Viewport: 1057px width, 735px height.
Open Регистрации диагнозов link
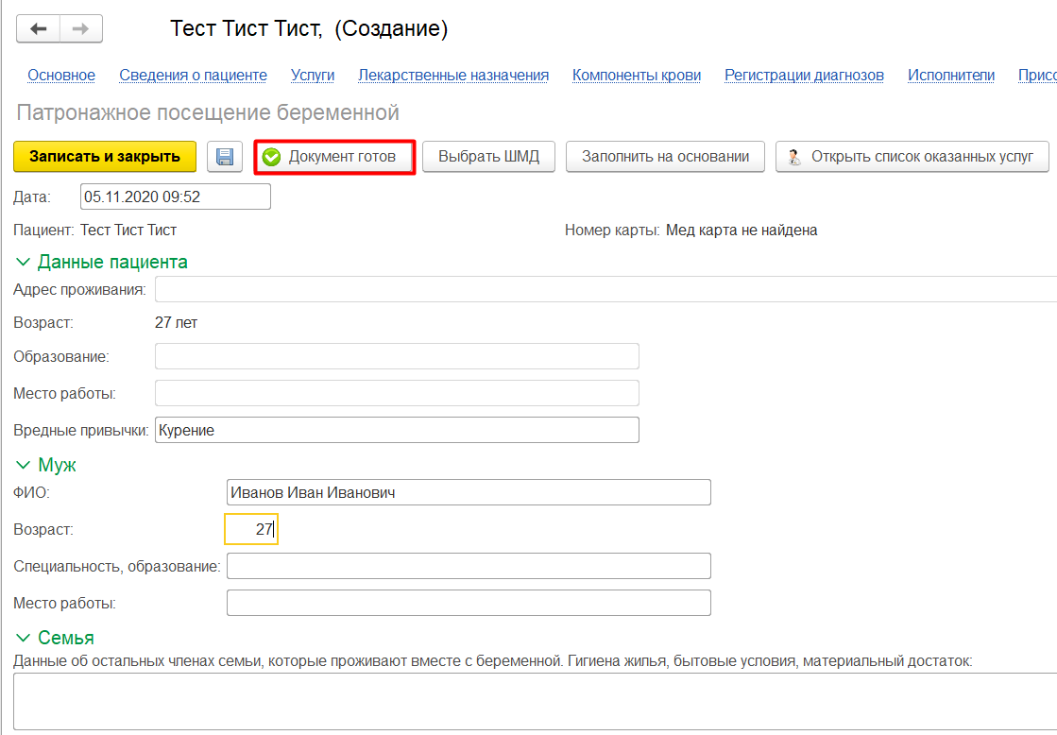804,76
